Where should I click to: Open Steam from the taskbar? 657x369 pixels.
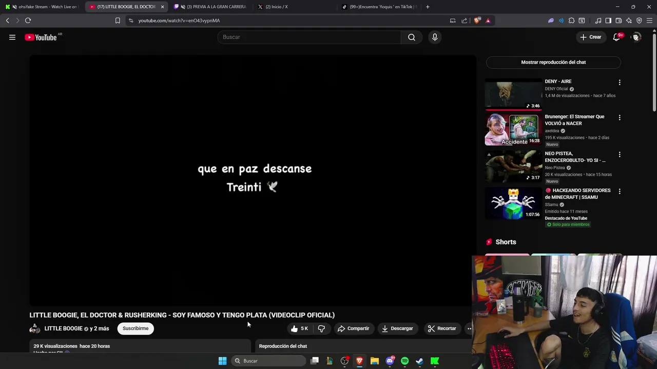[x=419, y=361]
